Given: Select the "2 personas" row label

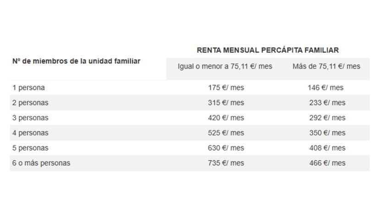Looking at the screenshot, I should point(30,103).
